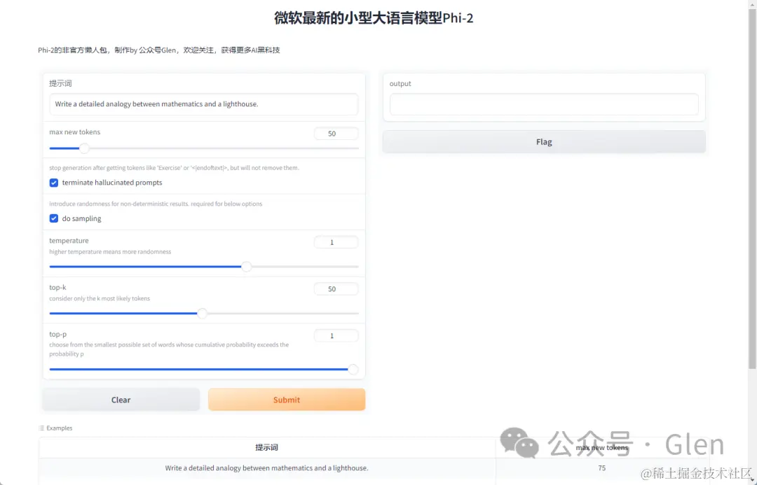Collapse the Examples section
Image resolution: width=757 pixels, height=485 pixels.
coord(55,428)
